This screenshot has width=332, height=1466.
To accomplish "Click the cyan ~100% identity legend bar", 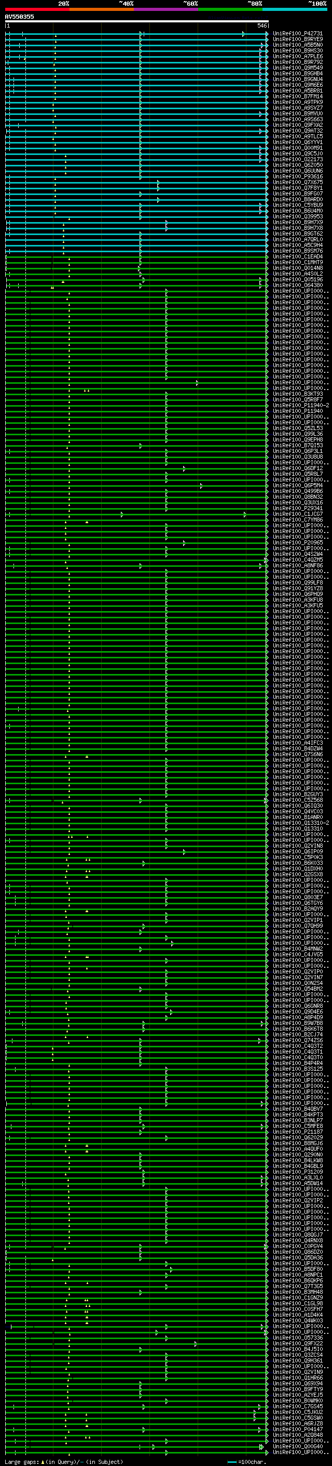I will [295, 9].
